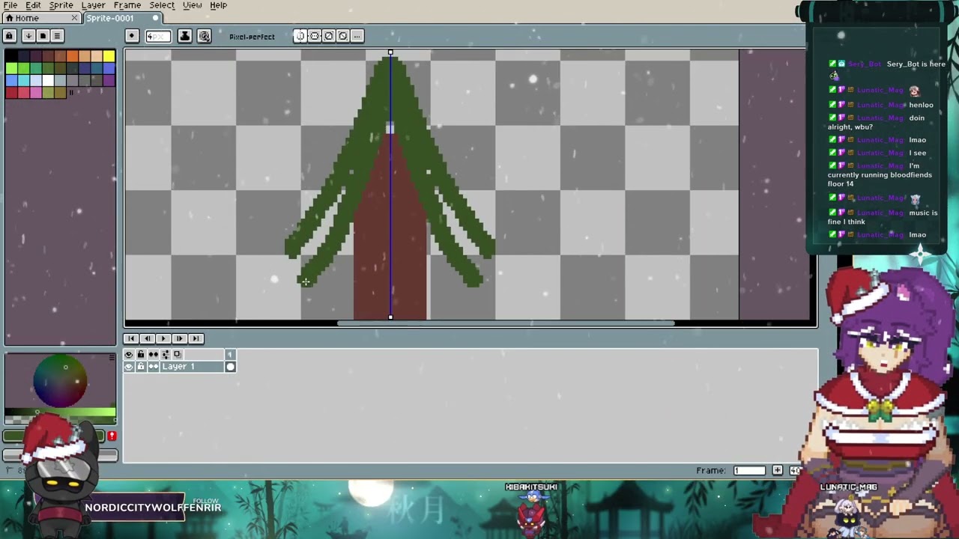
Task: Go to first frame button
Action: [x=130, y=338]
